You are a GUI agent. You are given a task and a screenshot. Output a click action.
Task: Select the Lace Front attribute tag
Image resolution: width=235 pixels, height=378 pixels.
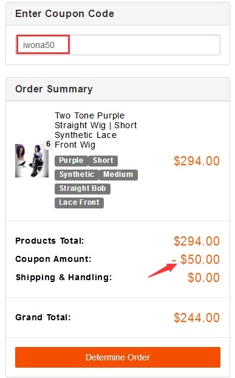(x=79, y=202)
